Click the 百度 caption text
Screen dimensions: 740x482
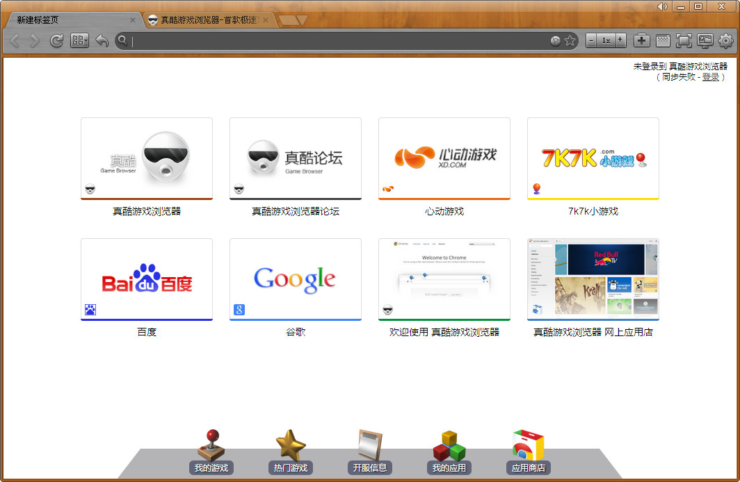tap(147, 332)
